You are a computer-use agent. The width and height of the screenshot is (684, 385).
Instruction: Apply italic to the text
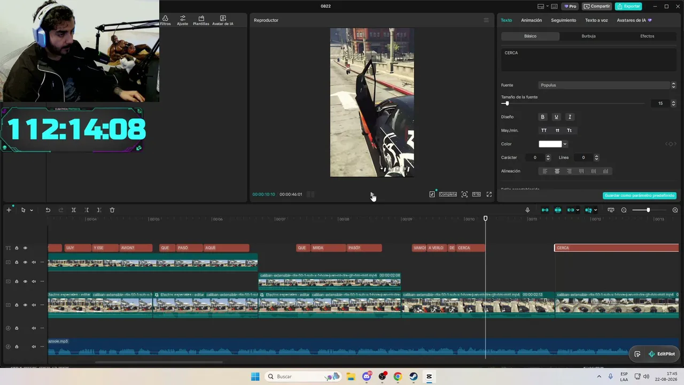570,117
